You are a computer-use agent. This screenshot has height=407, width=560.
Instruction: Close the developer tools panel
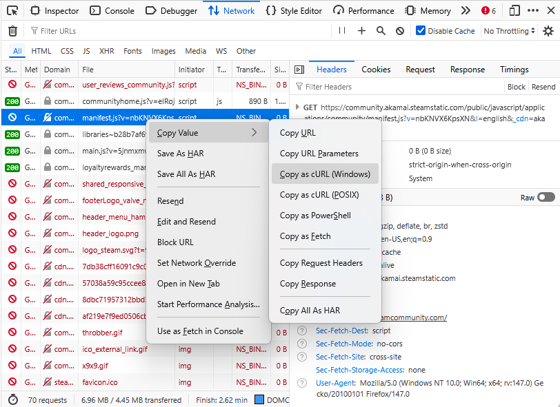tap(551, 11)
